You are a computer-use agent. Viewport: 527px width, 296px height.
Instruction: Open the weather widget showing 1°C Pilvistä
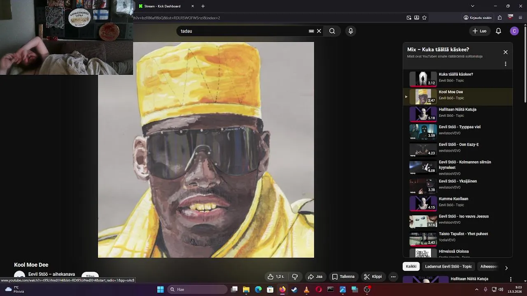click(x=14, y=289)
